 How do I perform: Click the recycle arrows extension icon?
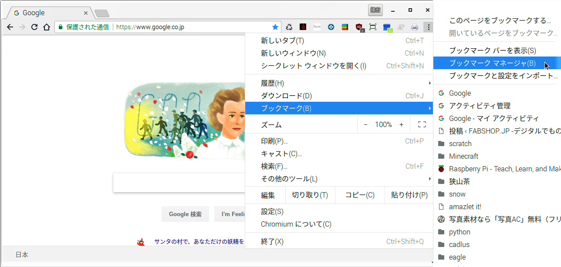tap(289, 27)
